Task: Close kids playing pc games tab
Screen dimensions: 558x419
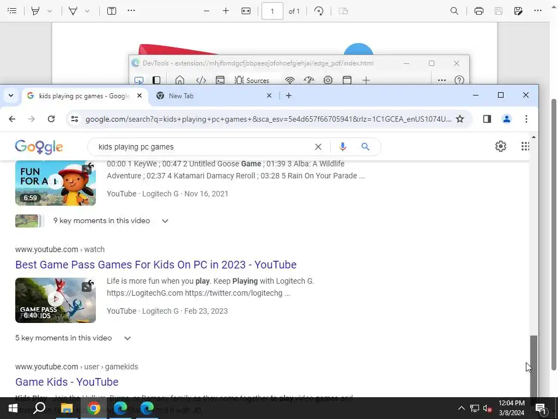Action: (x=139, y=95)
